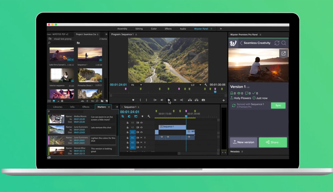
Task: Toggle V2 track visibility eye
Action: (141, 127)
